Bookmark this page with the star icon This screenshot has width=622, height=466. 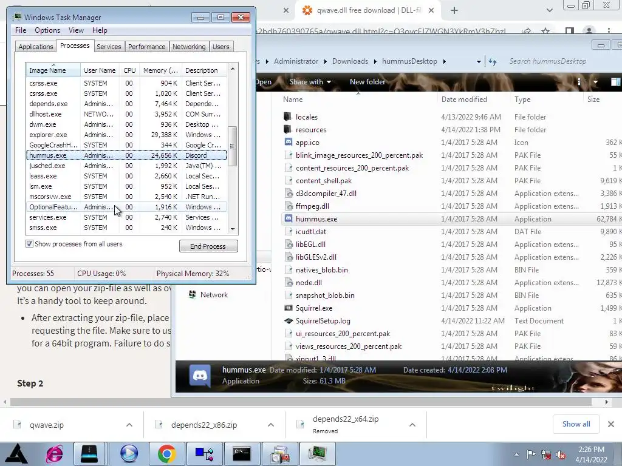(546, 31)
